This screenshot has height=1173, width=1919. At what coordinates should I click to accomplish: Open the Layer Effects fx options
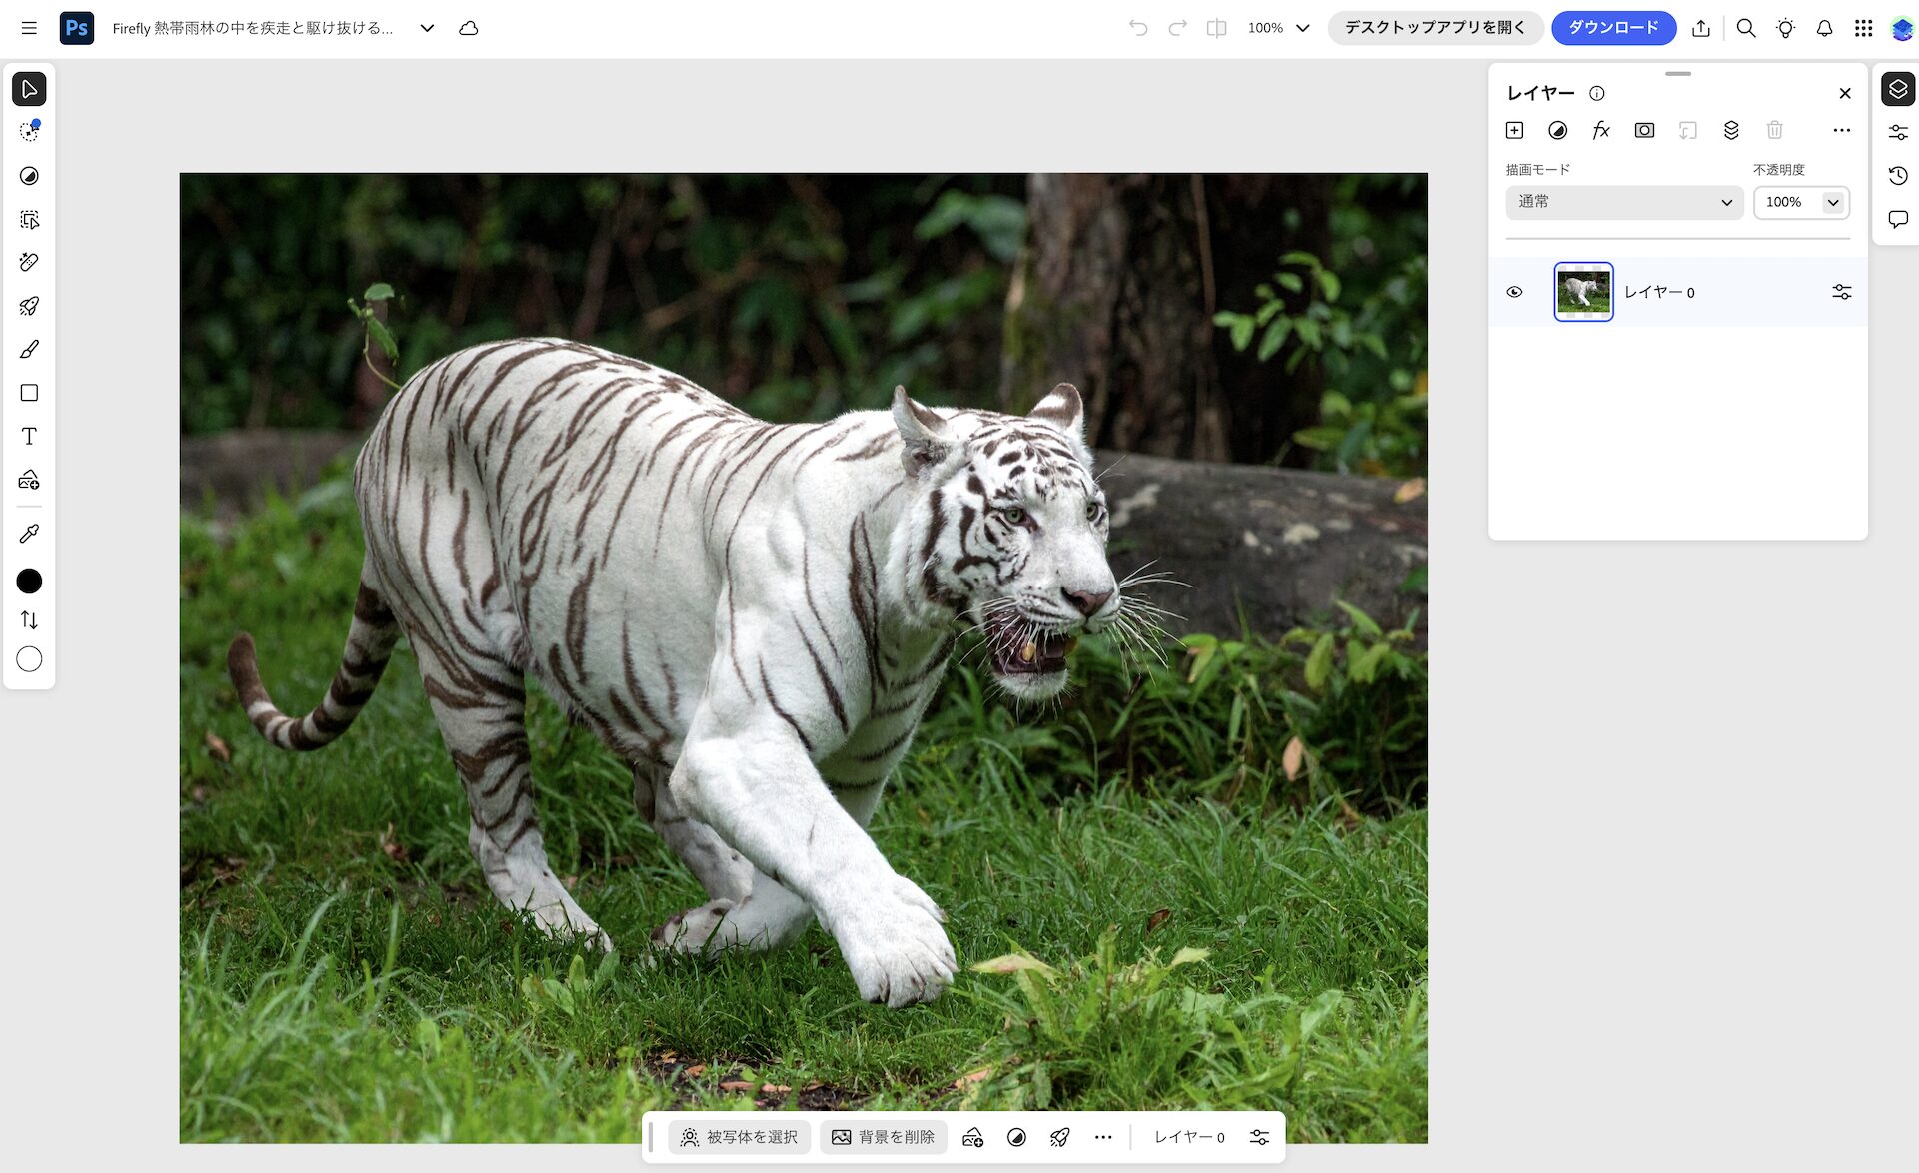(x=1600, y=130)
